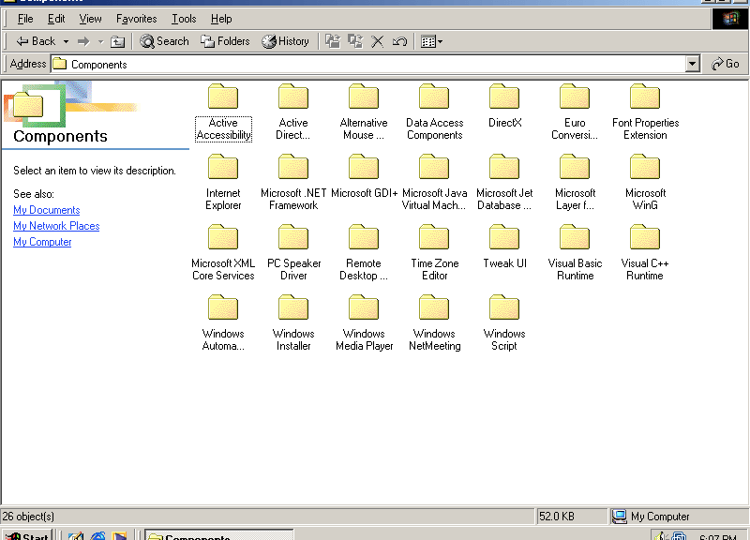Viewport: 750px width, 540px height.
Task: Open the Active Direct... folder
Action: (293, 112)
